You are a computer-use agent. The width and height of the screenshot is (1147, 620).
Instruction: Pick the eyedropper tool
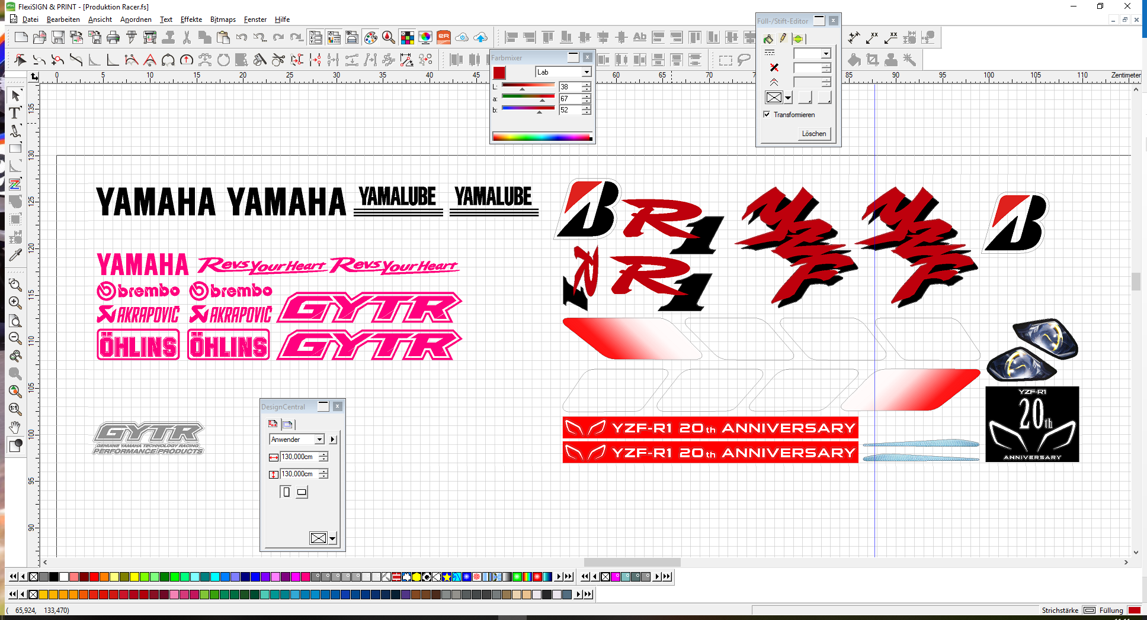click(x=15, y=255)
